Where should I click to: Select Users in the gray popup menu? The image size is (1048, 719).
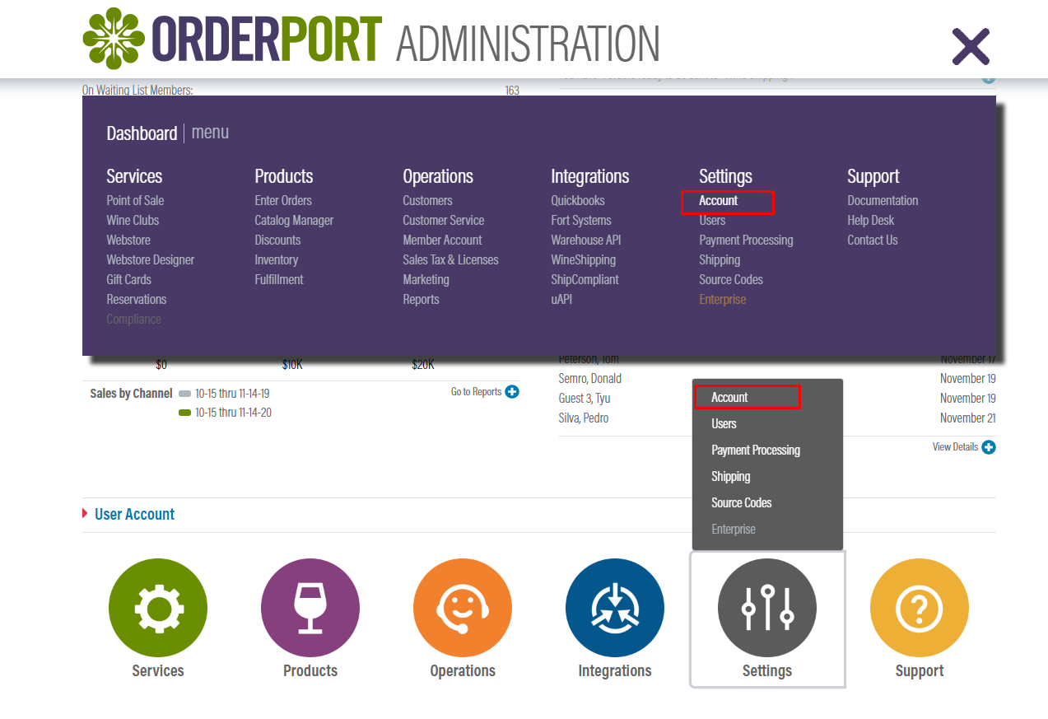click(x=724, y=423)
